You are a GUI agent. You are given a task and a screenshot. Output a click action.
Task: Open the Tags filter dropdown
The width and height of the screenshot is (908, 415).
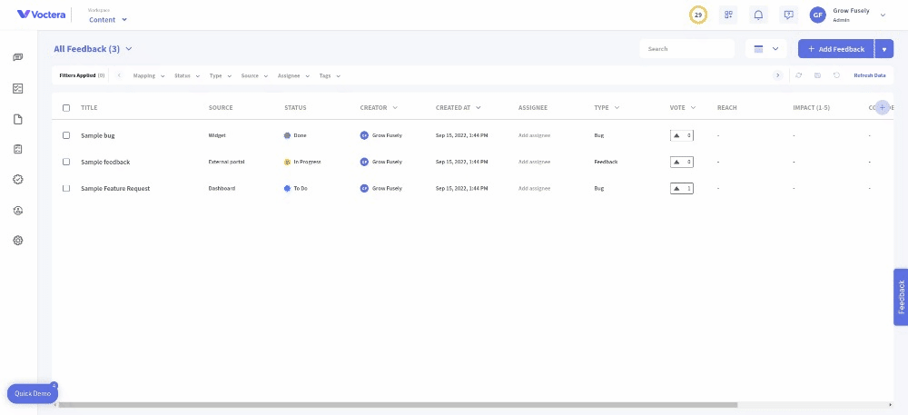330,75
